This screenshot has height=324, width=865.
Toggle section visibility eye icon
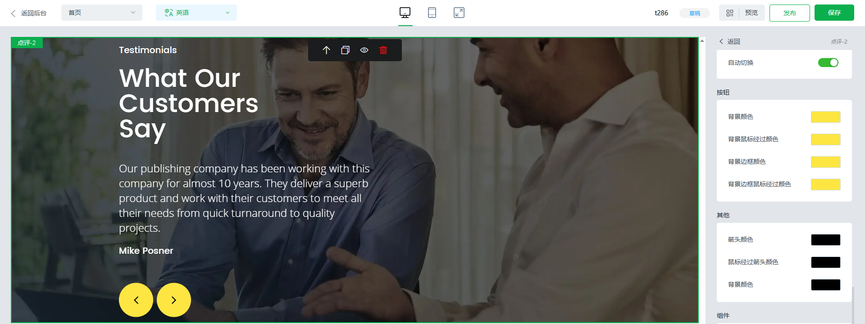click(x=364, y=50)
